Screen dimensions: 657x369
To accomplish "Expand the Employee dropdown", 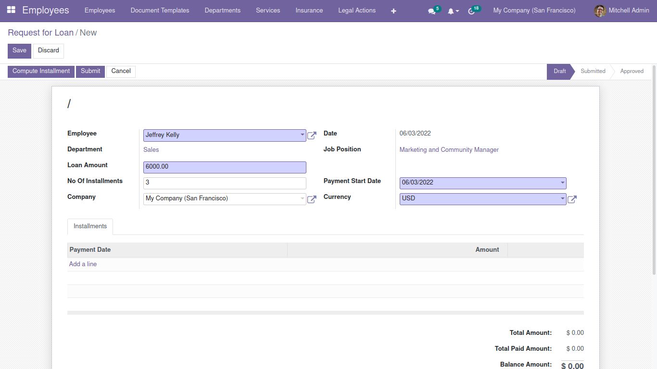I will [x=302, y=135].
